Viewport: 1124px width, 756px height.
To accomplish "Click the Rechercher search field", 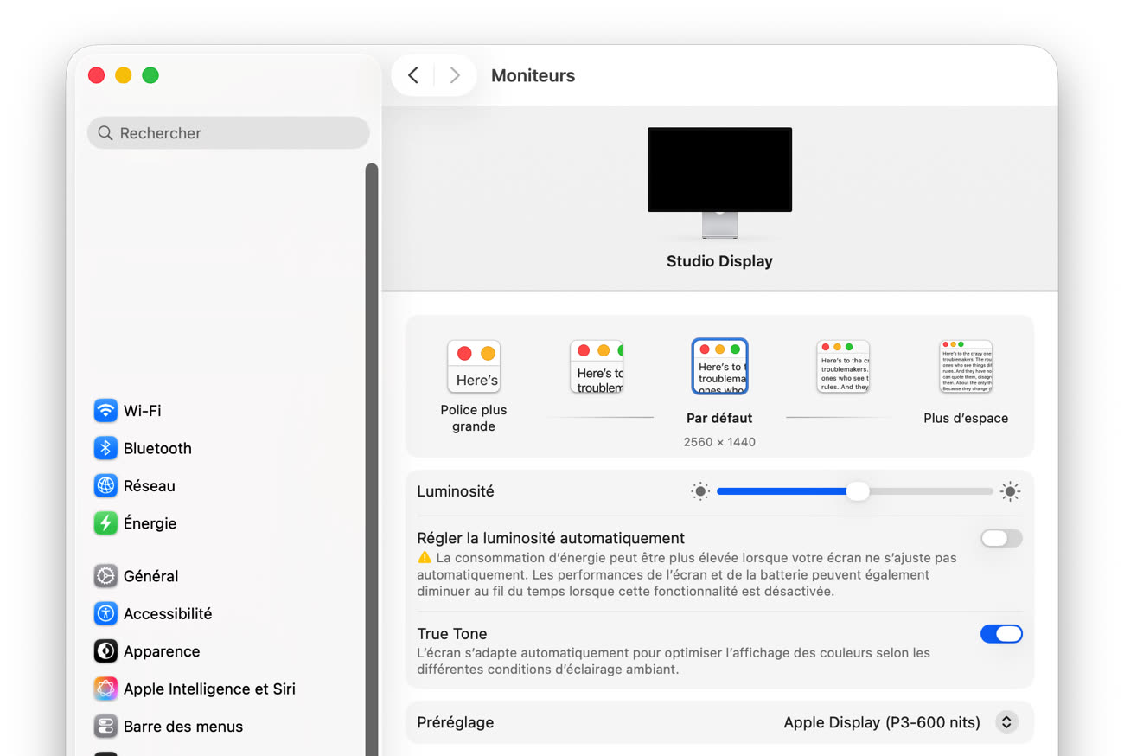I will (228, 133).
